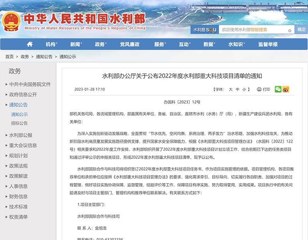This screenshot has width=308, height=240.
Task: Click the 水利易SOU search logo
Action: click(205, 30)
